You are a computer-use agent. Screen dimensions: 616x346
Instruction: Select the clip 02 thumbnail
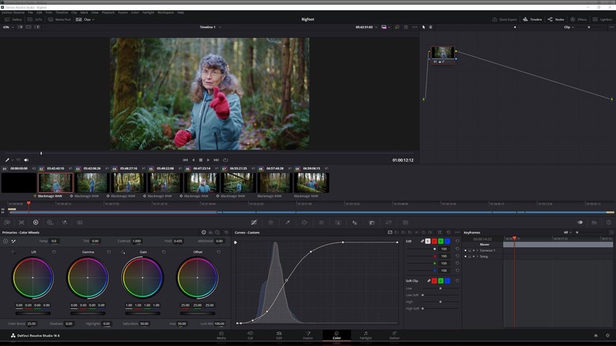click(x=55, y=183)
